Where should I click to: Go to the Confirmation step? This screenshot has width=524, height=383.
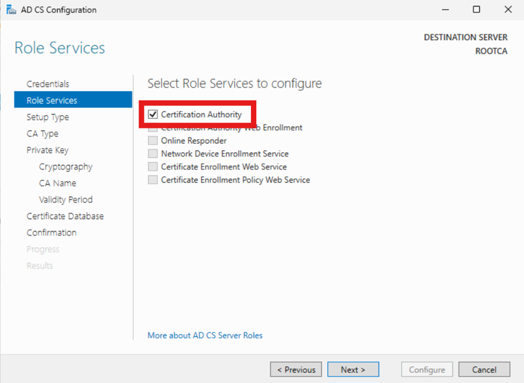pyautogui.click(x=52, y=233)
